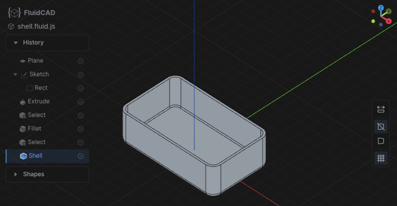Click the FluidCAD logo icon
This screenshot has width=397, height=206.
[14, 13]
